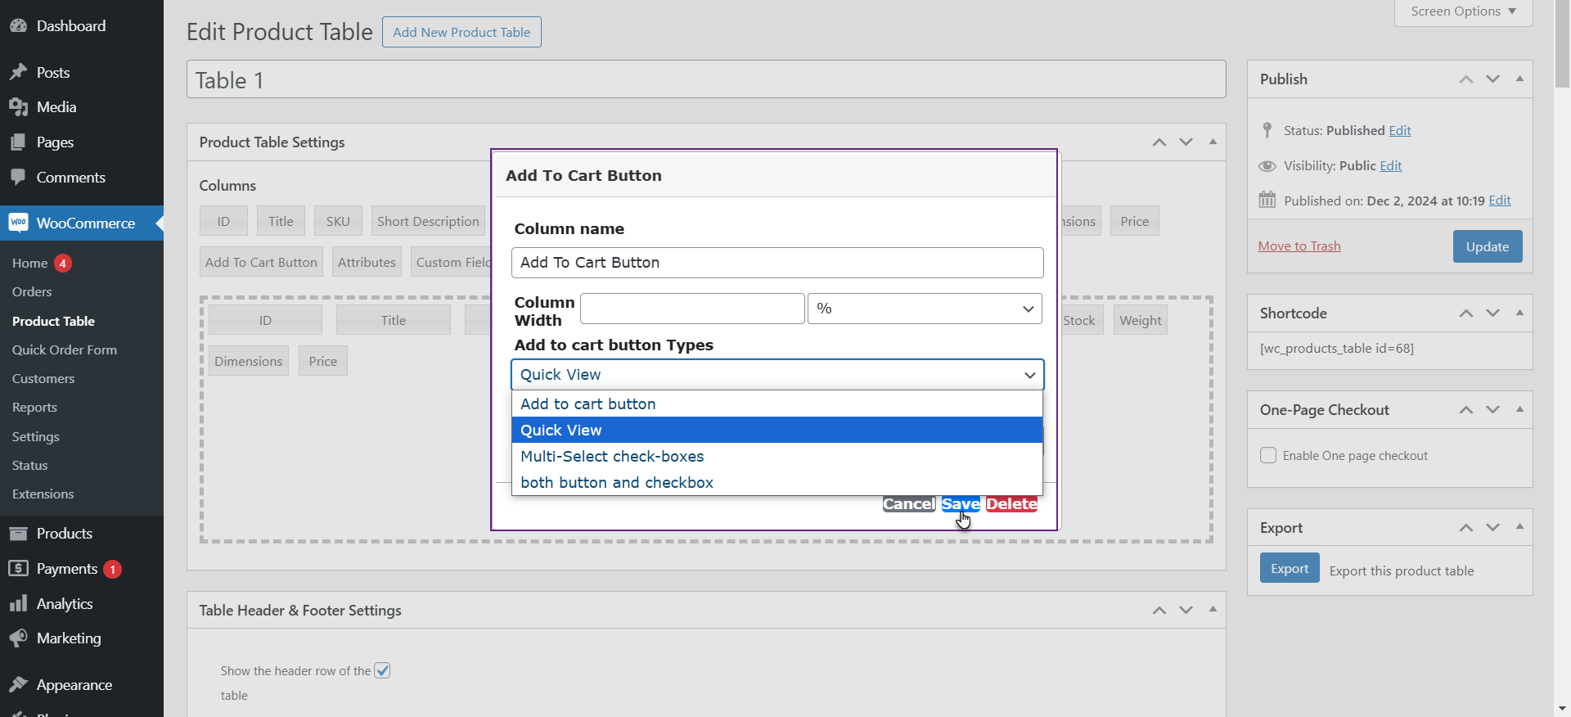Screen dimensions: 1571x717
Task: Enable One page checkout checkbox
Action: (1268, 456)
